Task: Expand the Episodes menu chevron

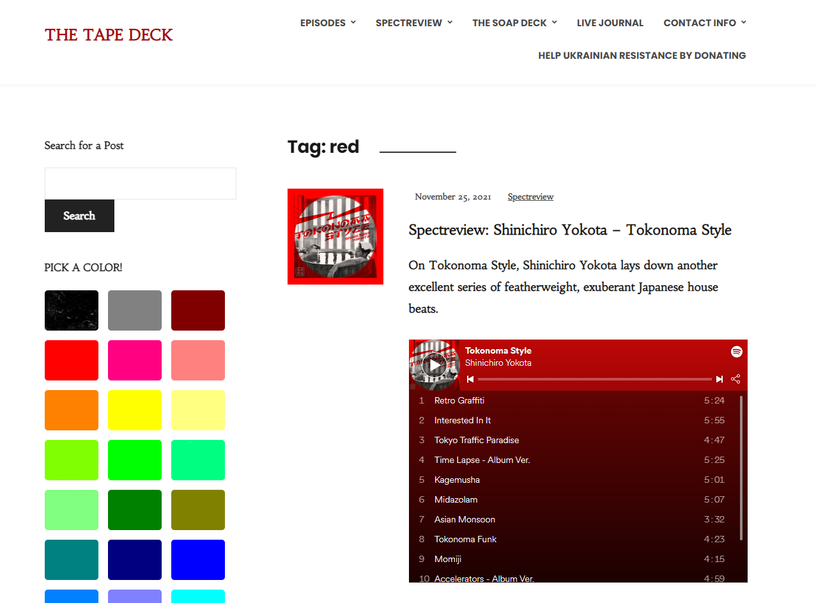Action: [353, 22]
